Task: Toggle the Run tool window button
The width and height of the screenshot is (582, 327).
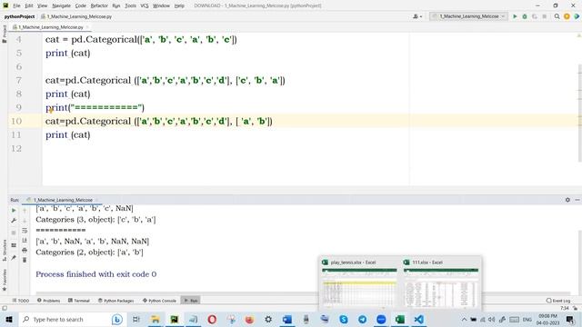Action: tap(190, 301)
